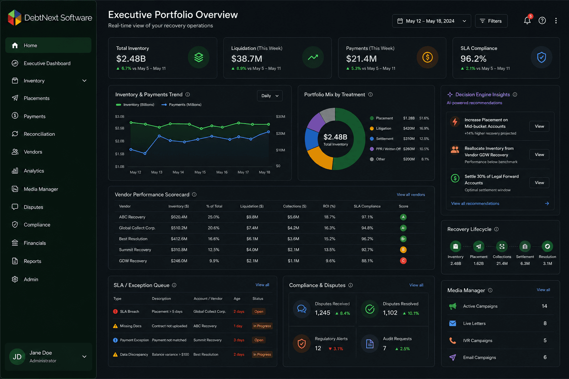Screen dimensions: 569x379
Task: Click View all in SLA / Exception Queue
Action: coord(262,285)
